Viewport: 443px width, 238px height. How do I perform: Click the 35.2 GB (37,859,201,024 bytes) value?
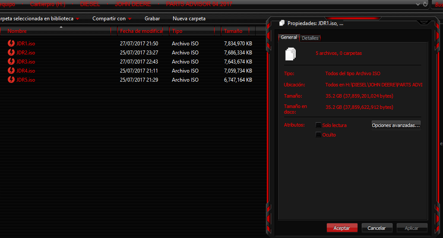click(359, 96)
